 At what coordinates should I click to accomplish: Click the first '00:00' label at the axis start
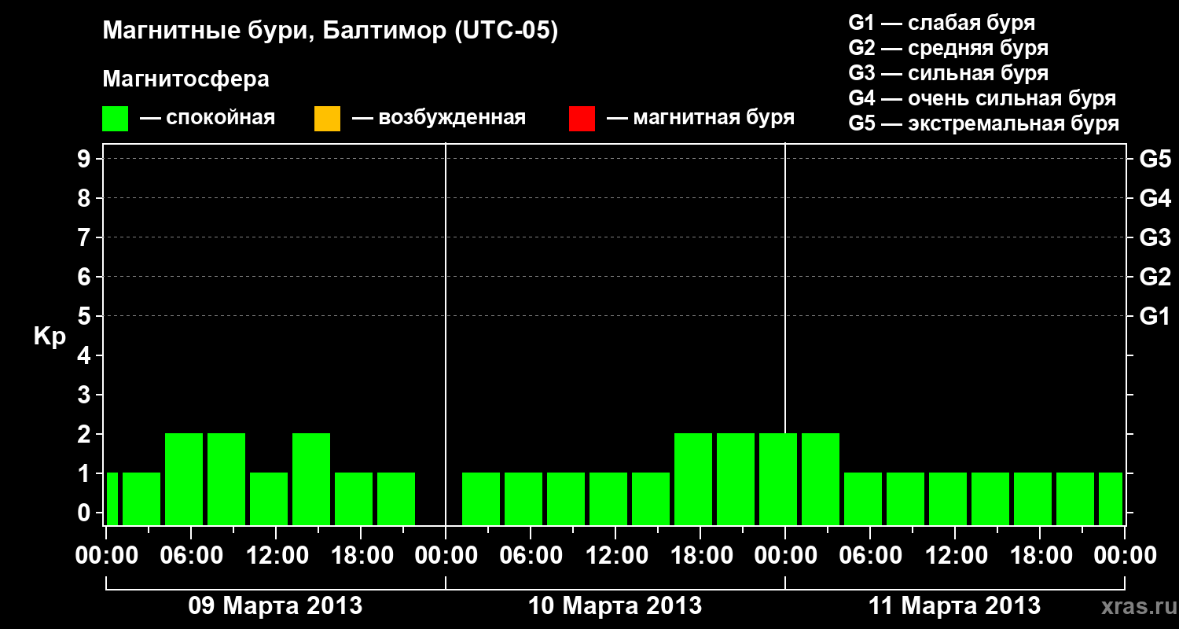tap(106, 556)
